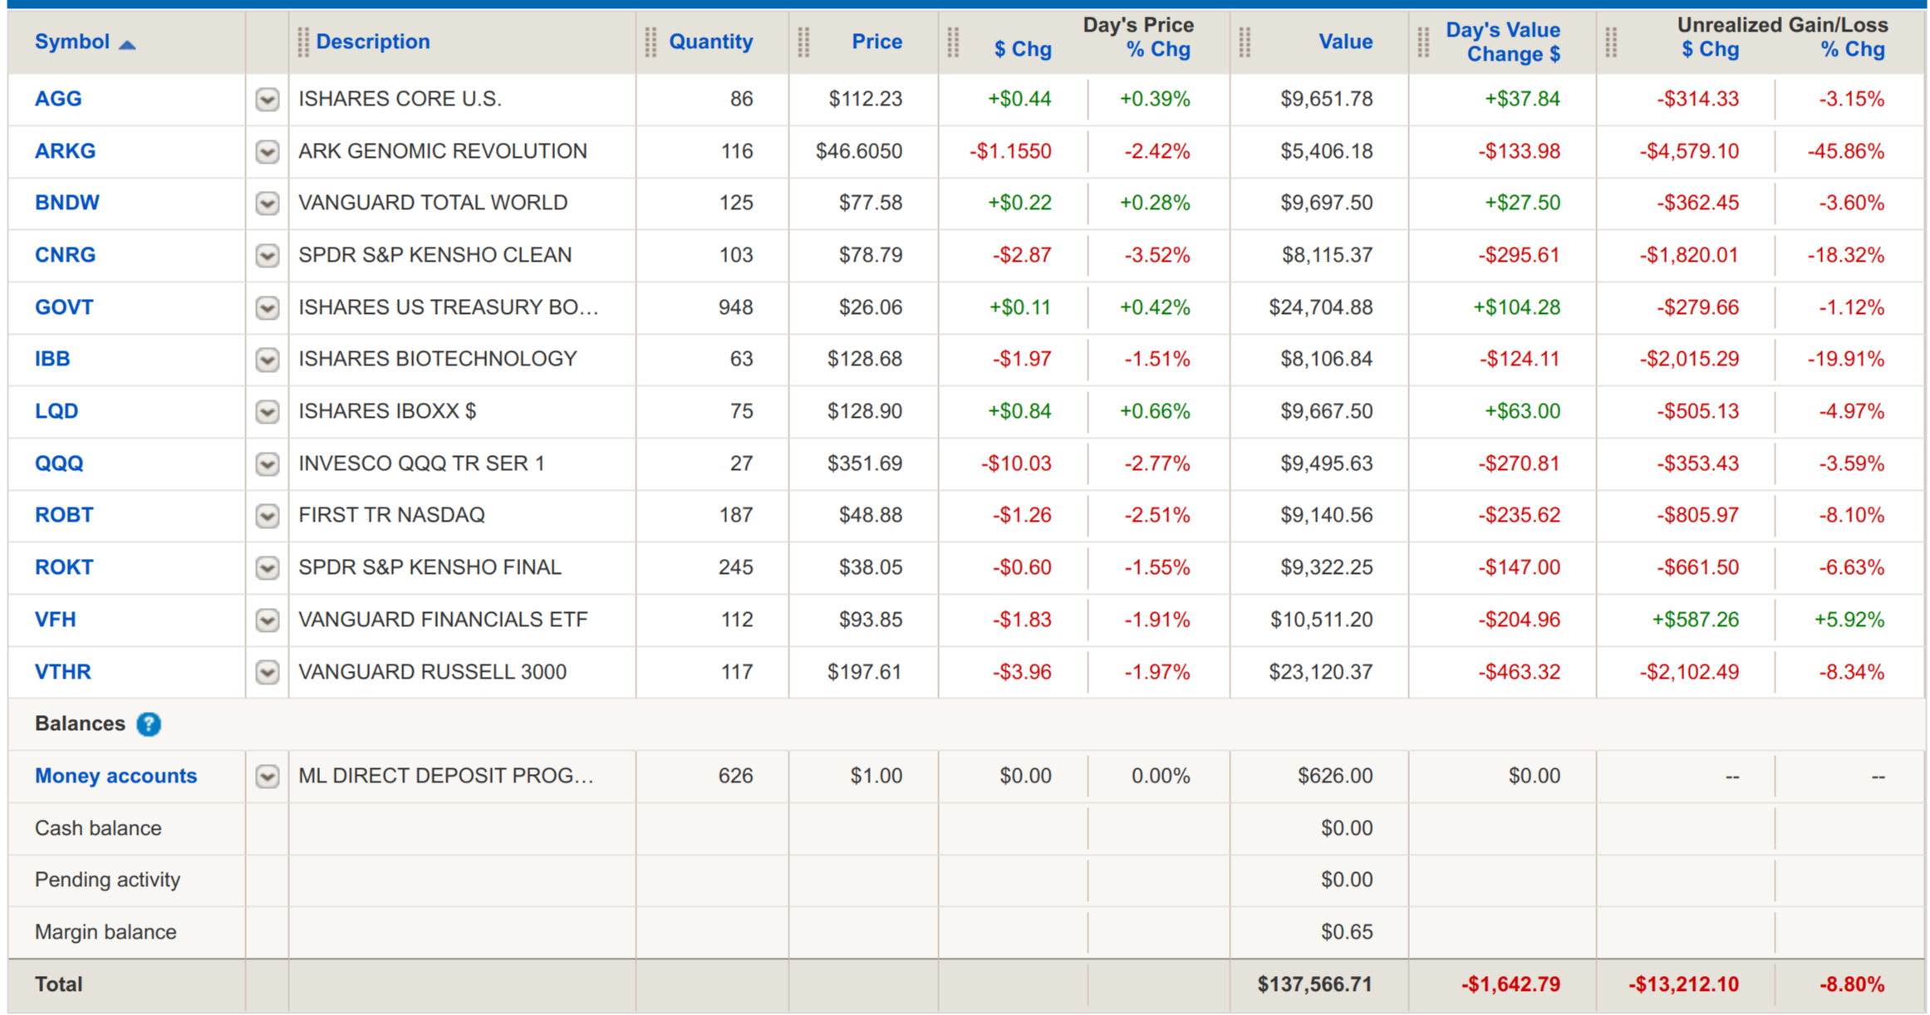Click the Value column drag handle
The height and width of the screenshot is (1015, 1930).
pos(1245,42)
